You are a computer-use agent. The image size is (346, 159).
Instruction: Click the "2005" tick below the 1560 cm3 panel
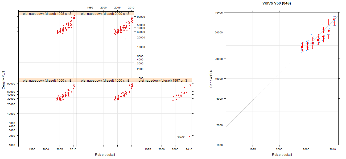coord(60,150)
